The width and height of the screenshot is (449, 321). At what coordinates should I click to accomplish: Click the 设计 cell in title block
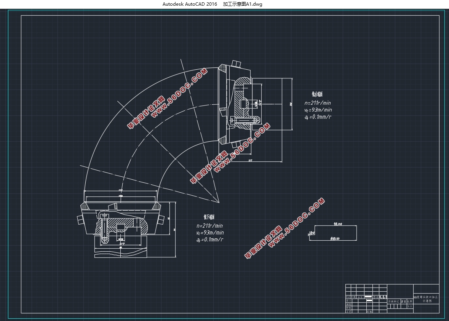click(x=348, y=300)
